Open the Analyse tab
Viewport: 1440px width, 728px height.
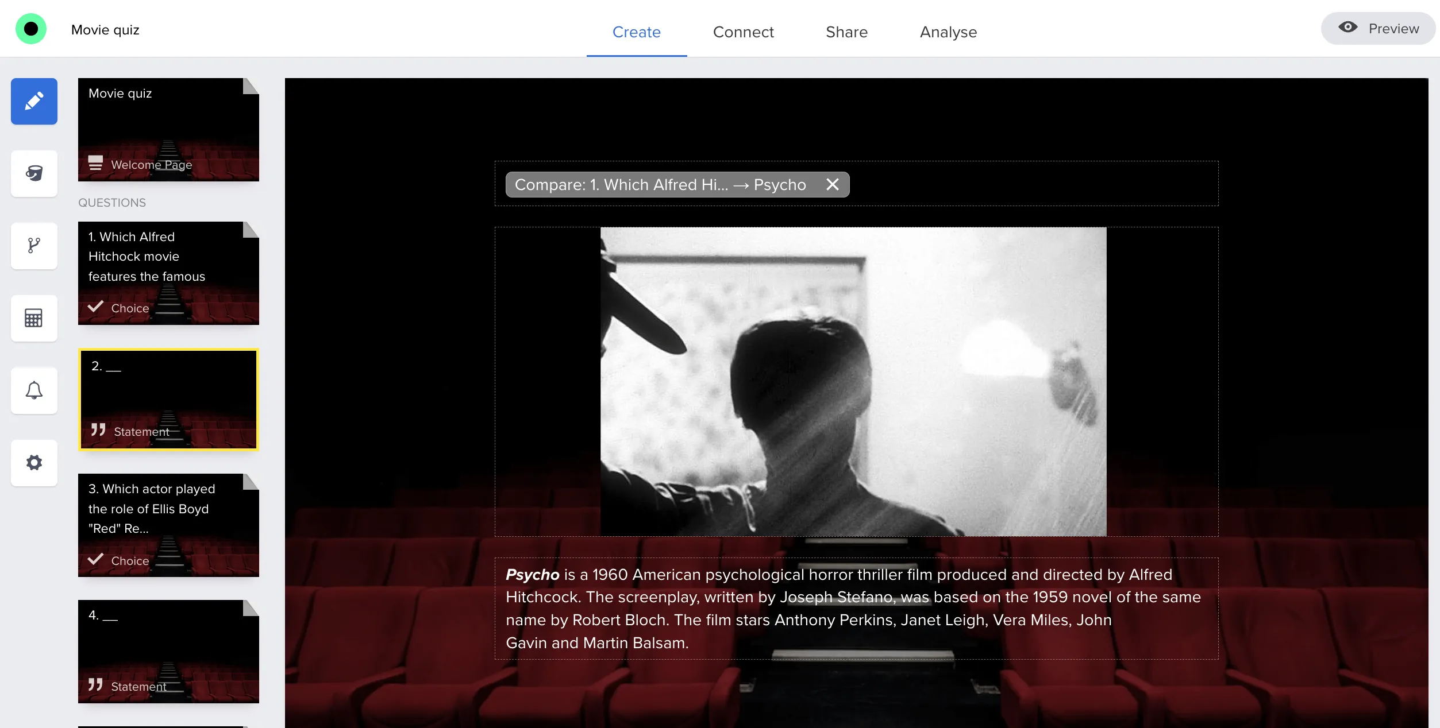948,32
